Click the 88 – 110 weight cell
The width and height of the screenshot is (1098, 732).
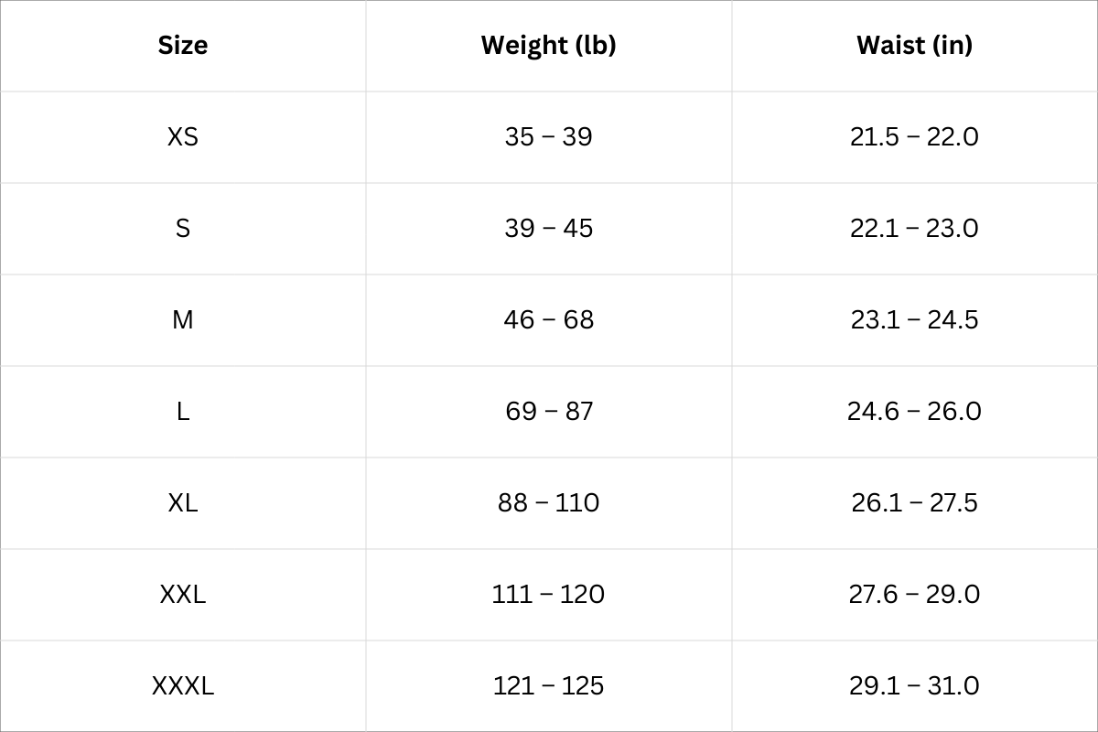click(x=548, y=502)
